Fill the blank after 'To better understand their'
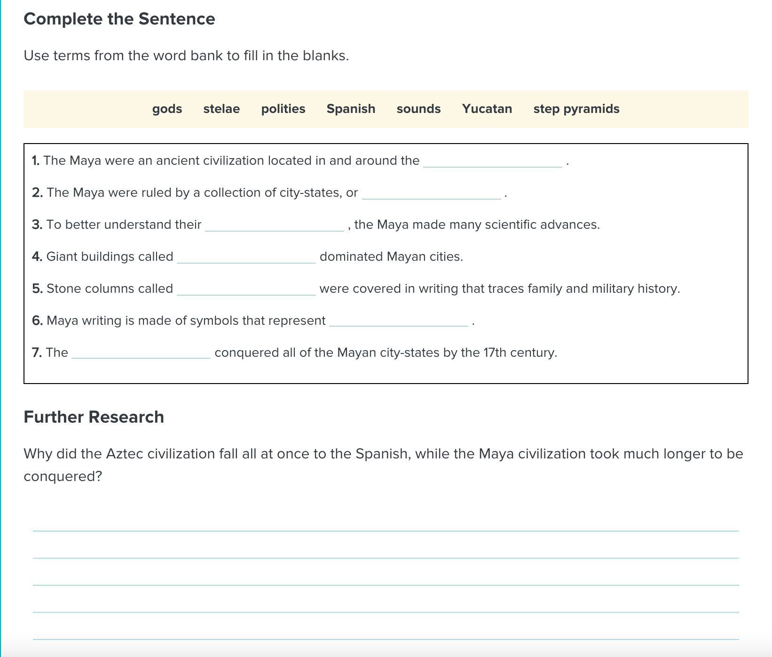This screenshot has height=657, width=772. (275, 225)
